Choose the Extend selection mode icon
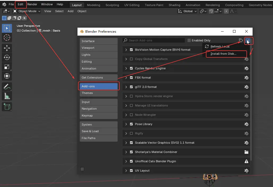 point(9,18)
